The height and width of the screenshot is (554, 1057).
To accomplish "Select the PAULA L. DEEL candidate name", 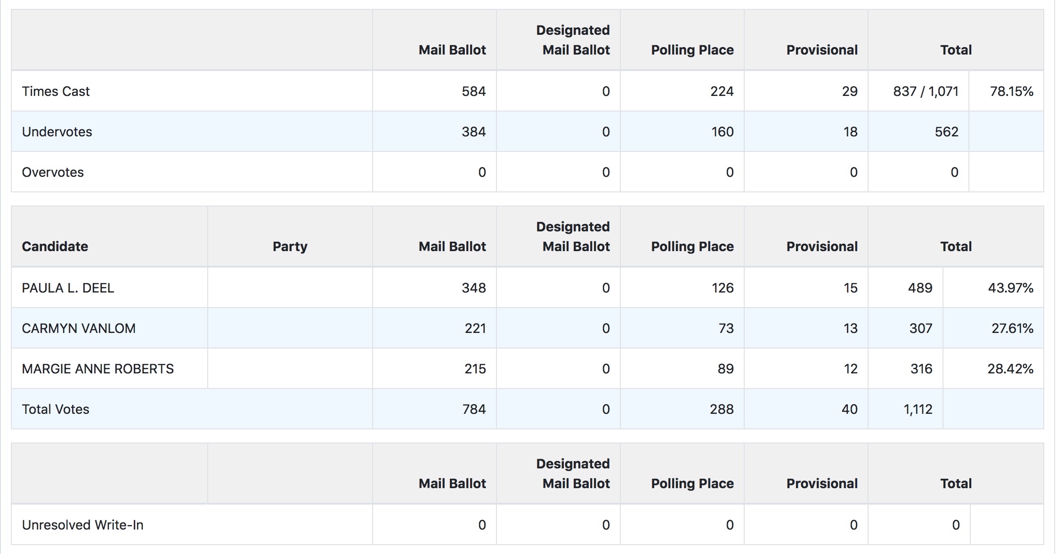I will pyautogui.click(x=68, y=288).
